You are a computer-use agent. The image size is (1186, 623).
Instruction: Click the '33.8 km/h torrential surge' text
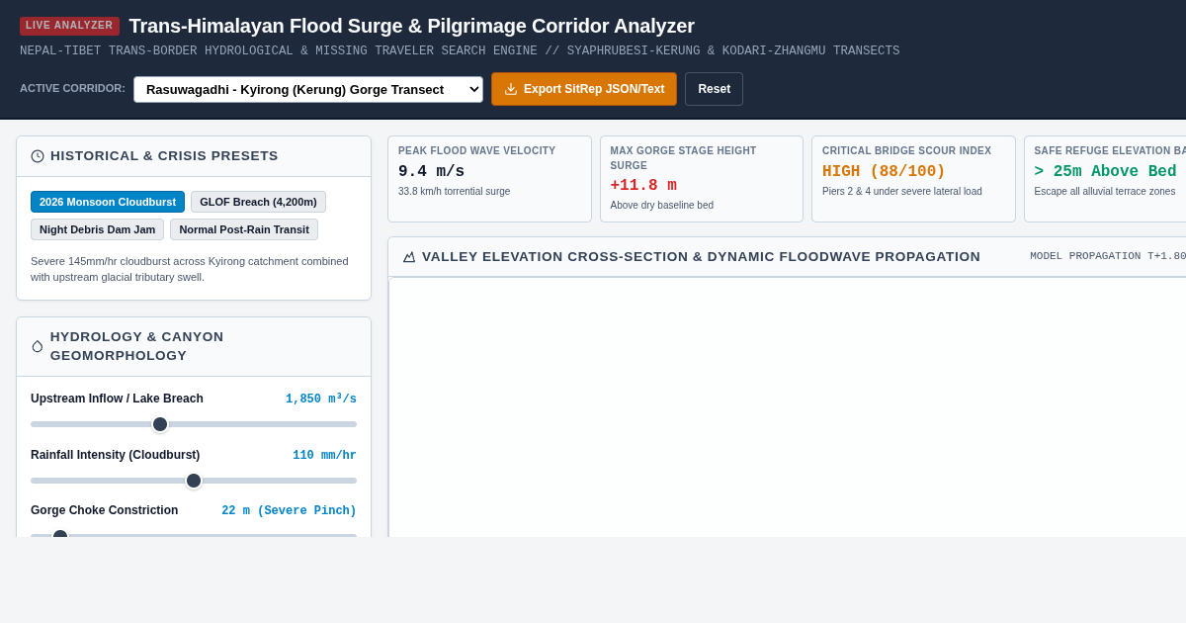tap(455, 192)
